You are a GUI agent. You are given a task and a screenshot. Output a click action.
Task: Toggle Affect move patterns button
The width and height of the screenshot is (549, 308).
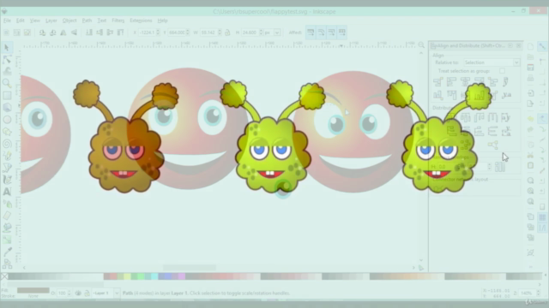(342, 33)
